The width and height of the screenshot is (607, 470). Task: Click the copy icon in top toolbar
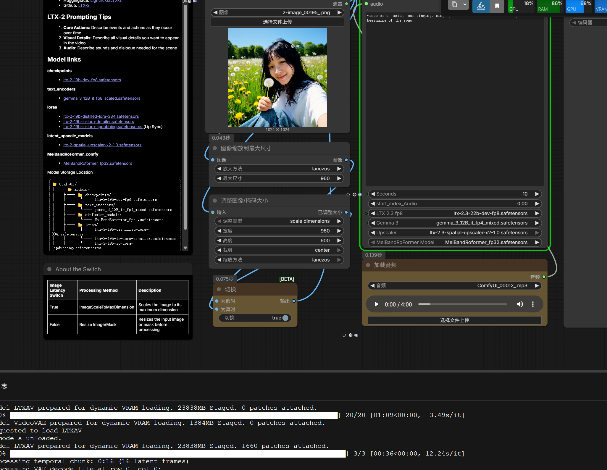454,5
